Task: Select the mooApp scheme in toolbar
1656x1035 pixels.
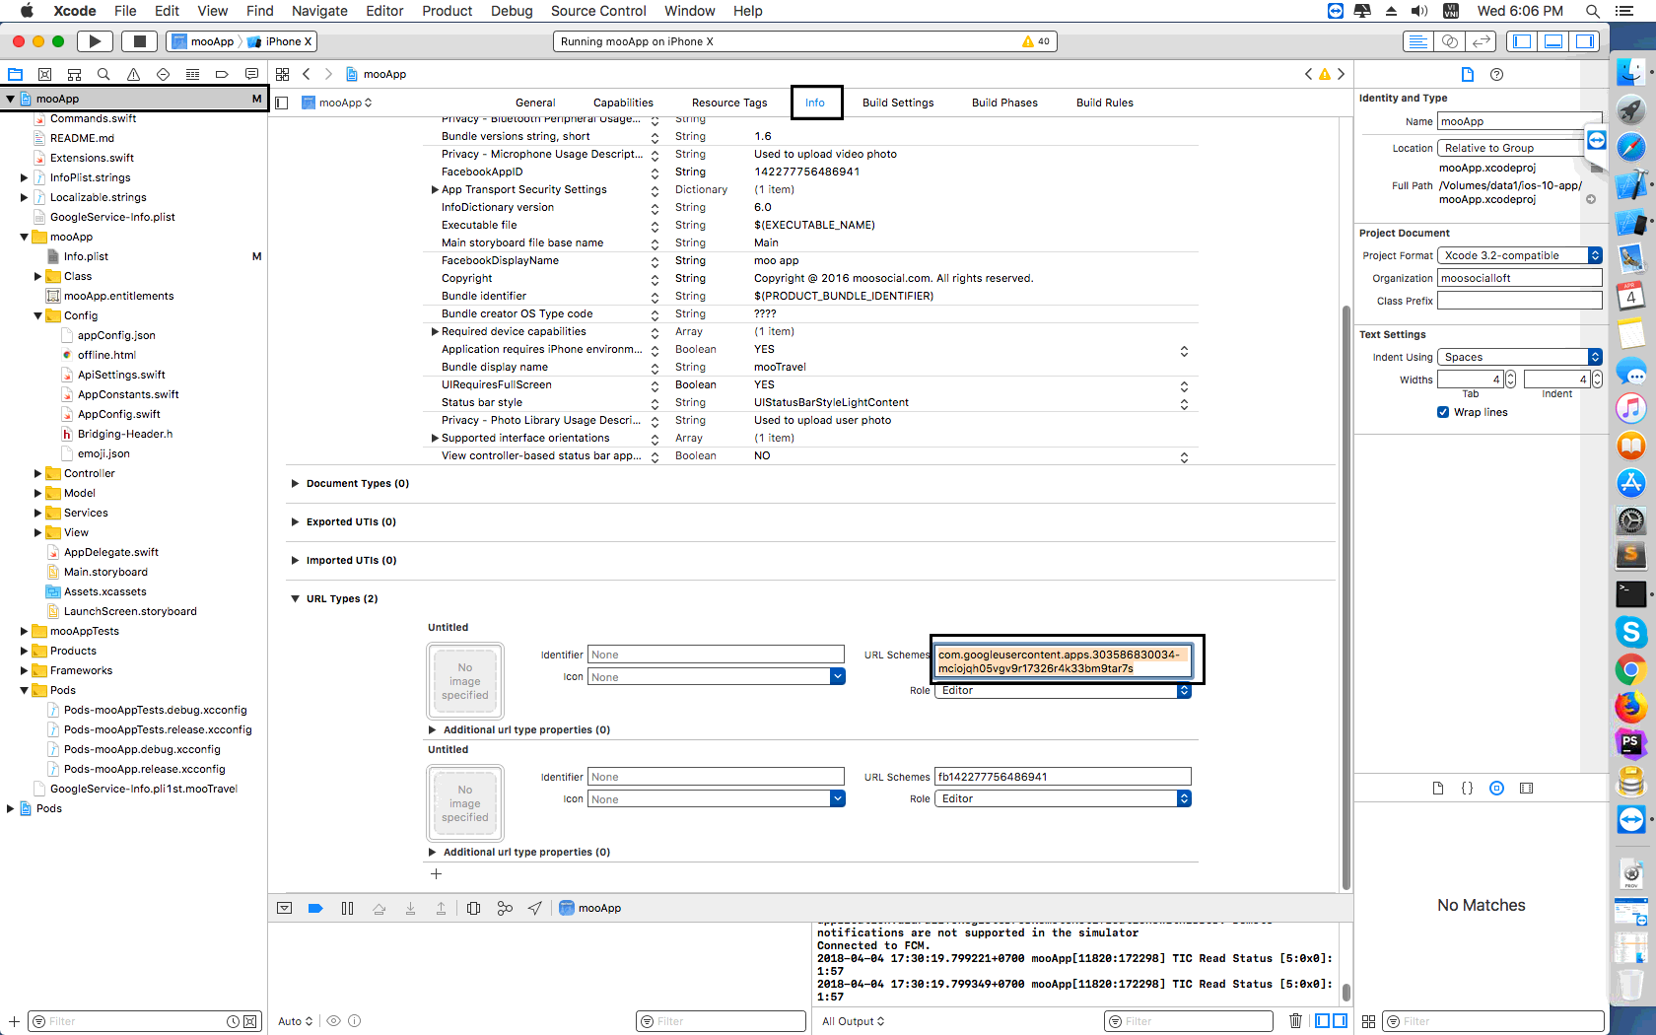Action: (203, 41)
